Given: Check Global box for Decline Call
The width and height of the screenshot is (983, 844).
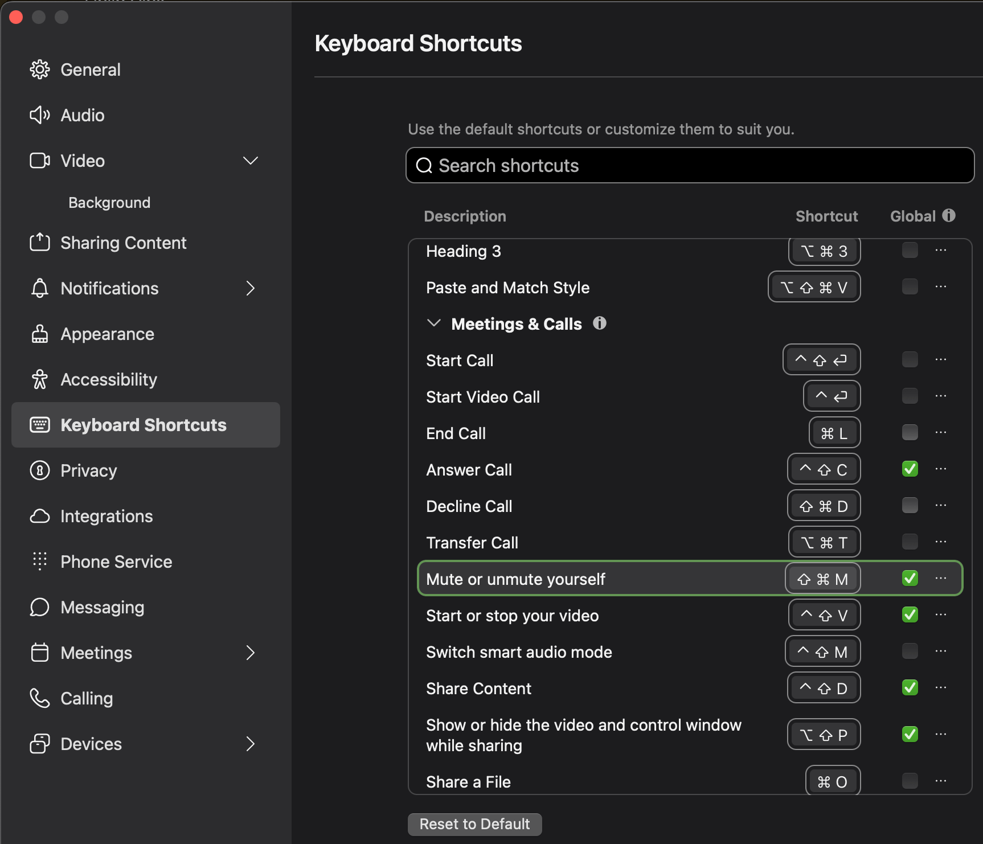Looking at the screenshot, I should pyautogui.click(x=910, y=505).
